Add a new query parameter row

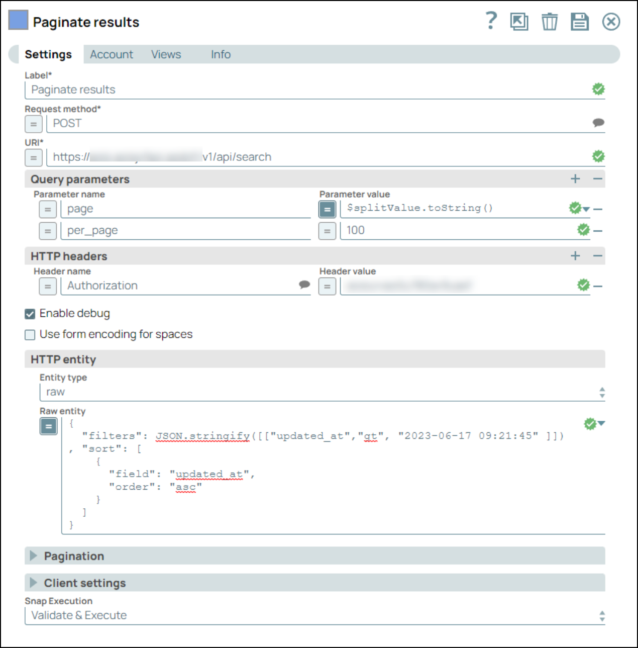coord(575,179)
